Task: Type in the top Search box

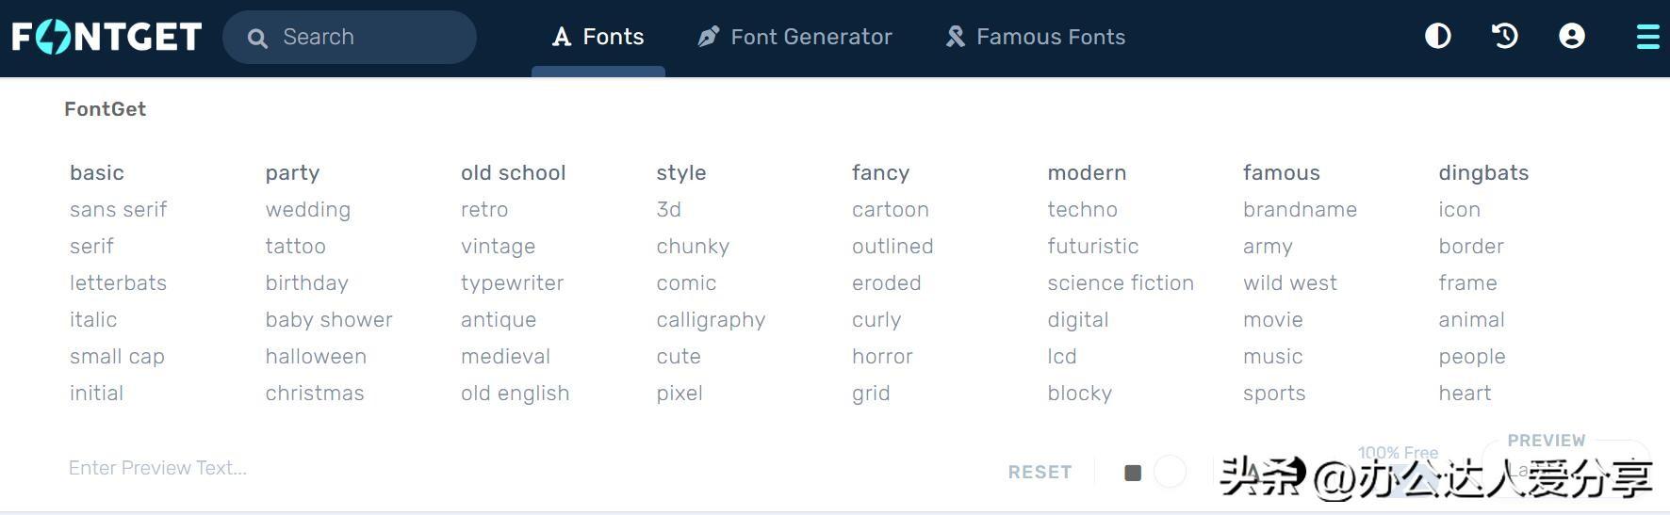Action: pyautogui.click(x=368, y=37)
